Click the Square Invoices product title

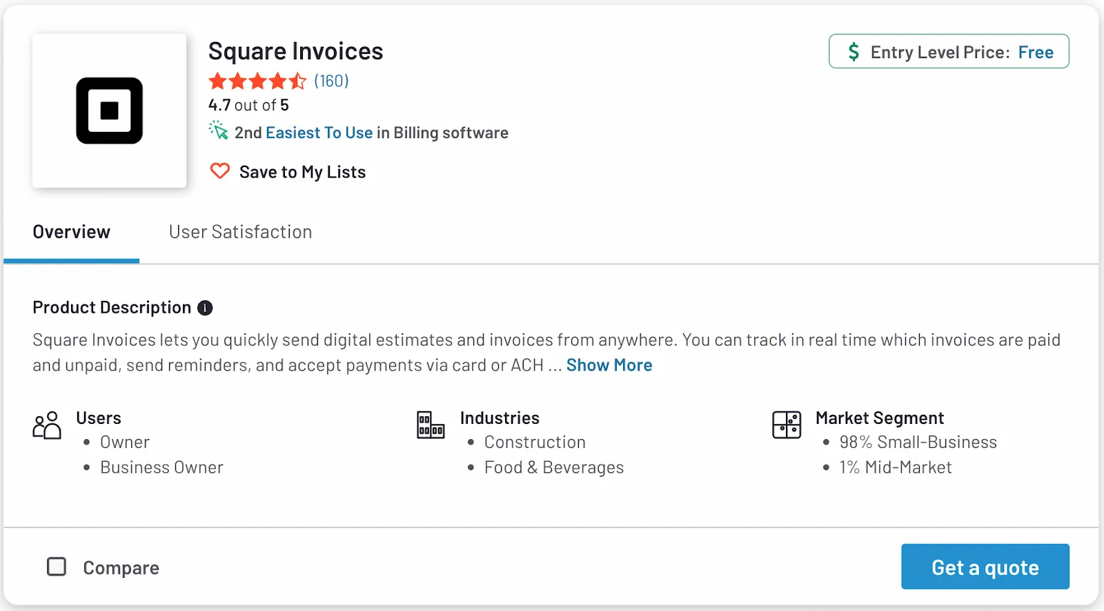[295, 50]
